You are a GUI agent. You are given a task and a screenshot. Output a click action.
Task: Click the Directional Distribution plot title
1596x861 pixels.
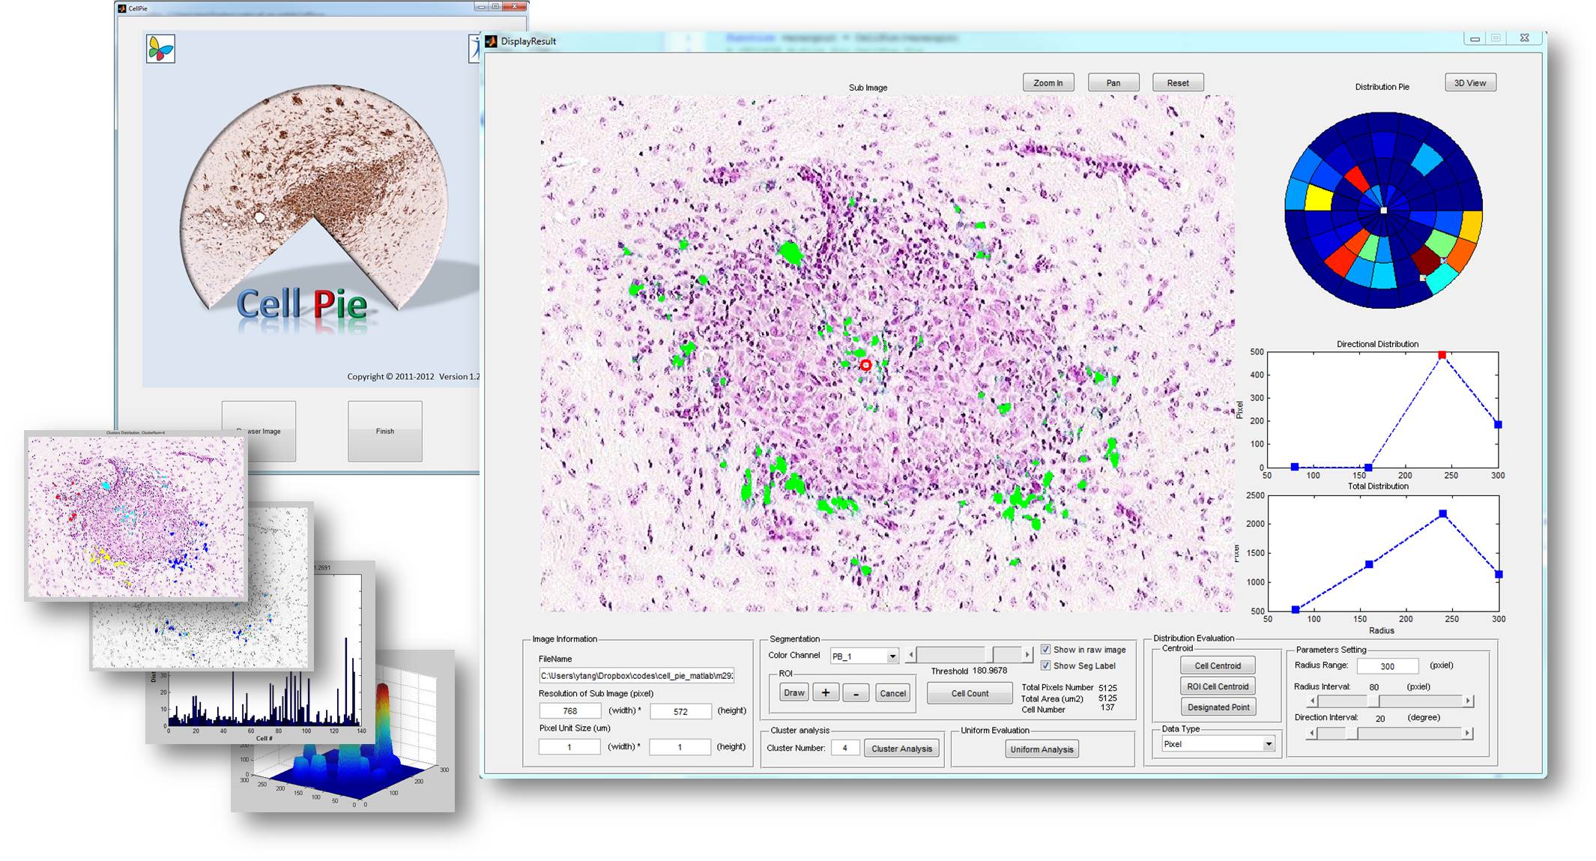click(x=1377, y=344)
